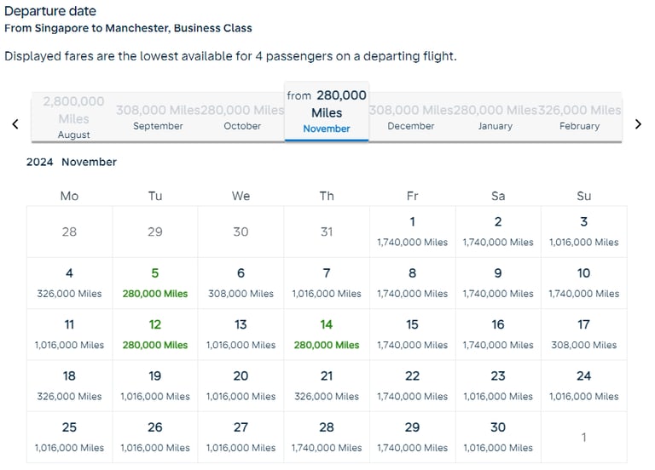Select the February 326,000 Miles tab
Viewport: 655px width, 470px height.
(x=580, y=117)
